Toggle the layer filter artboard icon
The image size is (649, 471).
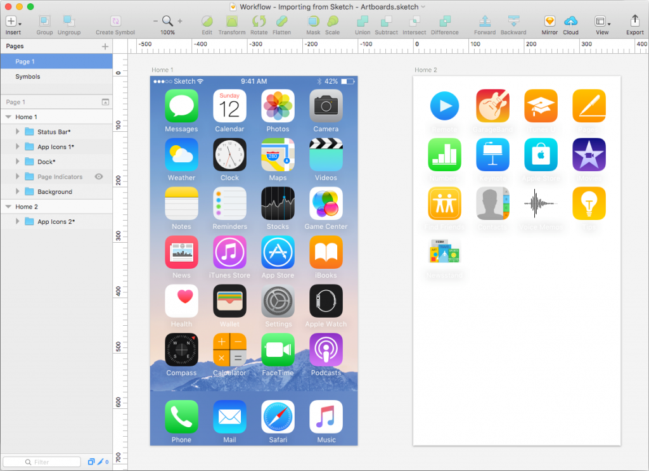91,462
